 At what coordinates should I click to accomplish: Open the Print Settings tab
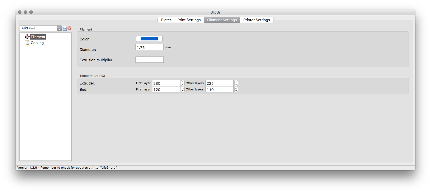pos(189,20)
